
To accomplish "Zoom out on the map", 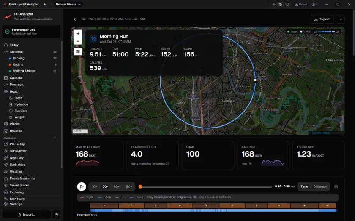I will (x=78, y=41).
